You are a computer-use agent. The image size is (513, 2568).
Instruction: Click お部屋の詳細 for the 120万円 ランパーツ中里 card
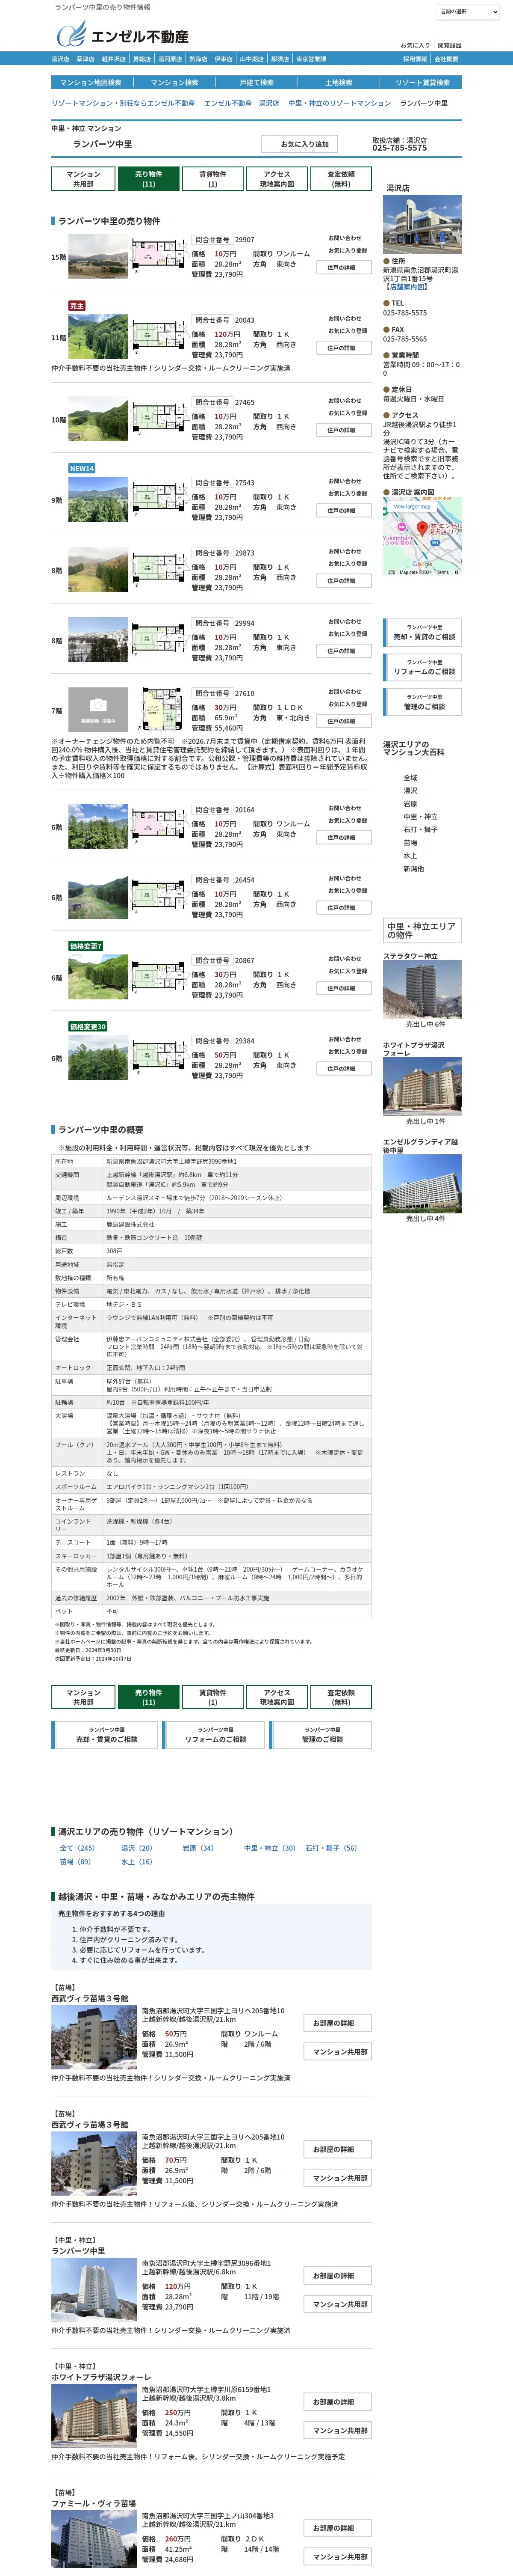pyautogui.click(x=338, y=2275)
